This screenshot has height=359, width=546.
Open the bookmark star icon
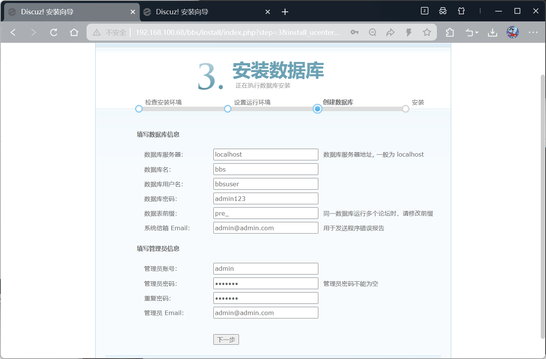pyautogui.click(x=427, y=32)
